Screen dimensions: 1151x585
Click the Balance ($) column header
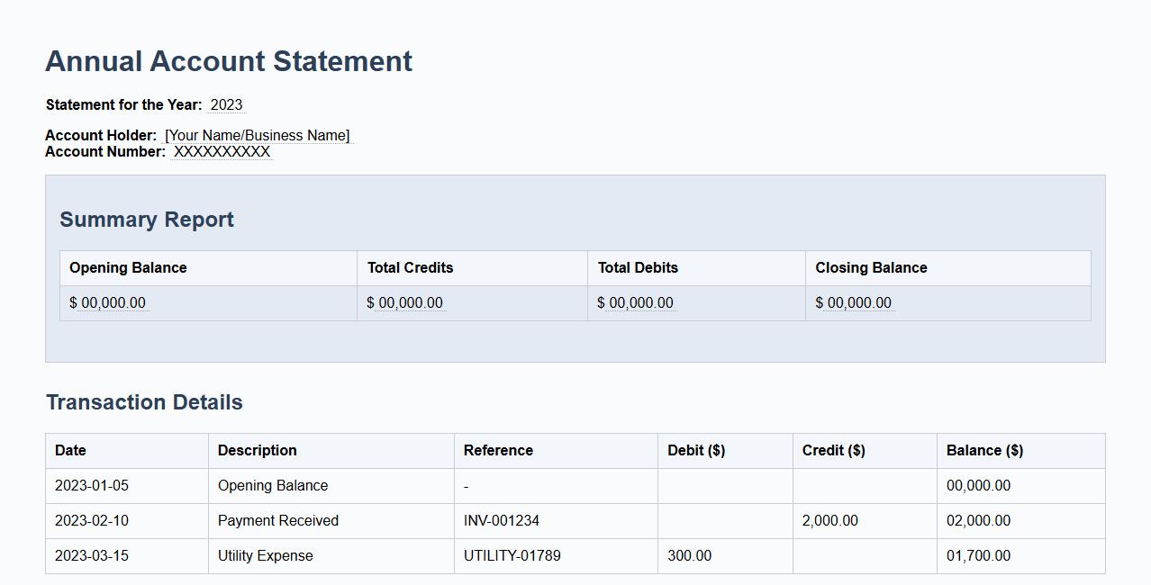point(984,450)
